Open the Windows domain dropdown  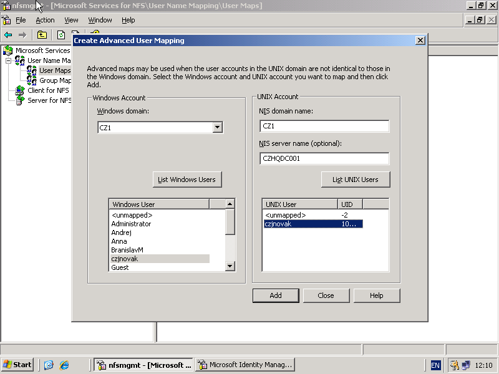[x=217, y=128]
